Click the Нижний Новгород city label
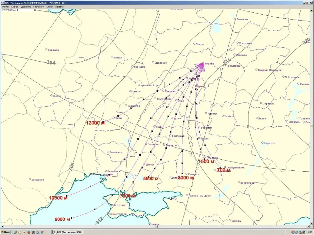The image size is (314, 235). 270,70
